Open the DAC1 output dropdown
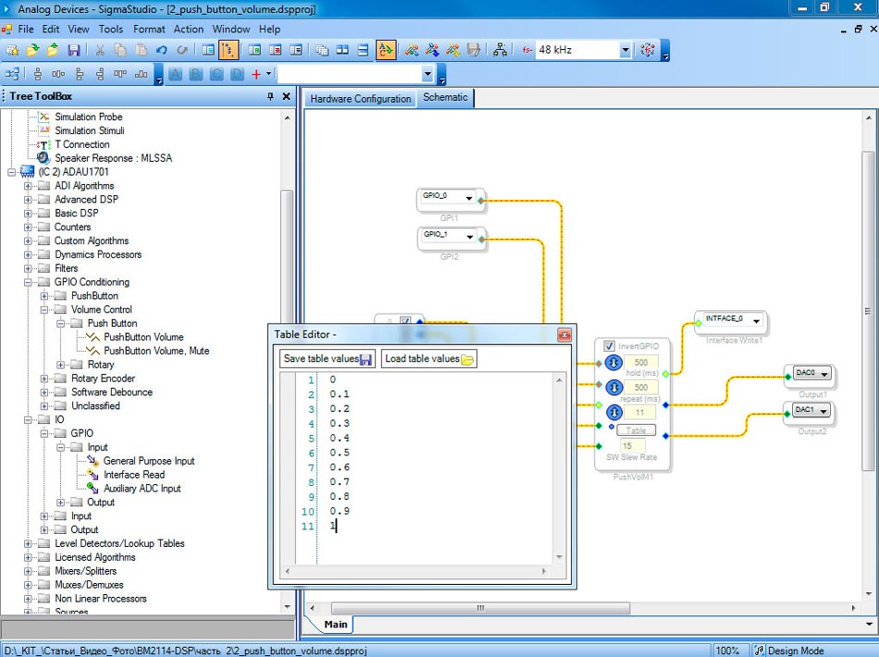Screen dimensions: 879x657 click(x=823, y=412)
